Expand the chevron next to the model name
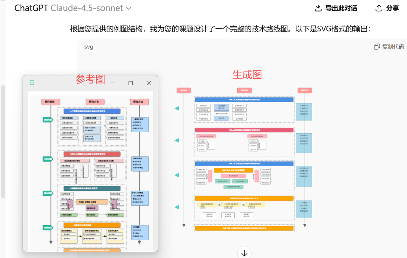The width and height of the screenshot is (407, 258). (x=128, y=9)
